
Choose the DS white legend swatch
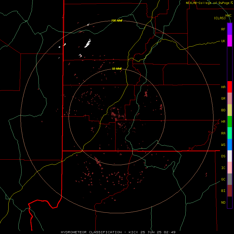230,156
